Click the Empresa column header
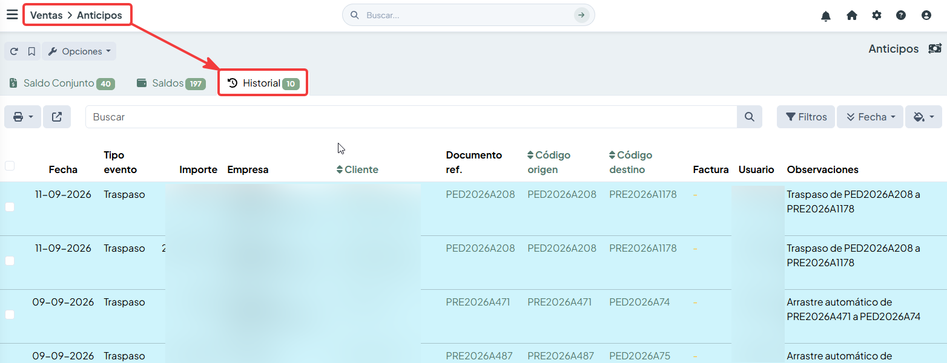 tap(248, 170)
